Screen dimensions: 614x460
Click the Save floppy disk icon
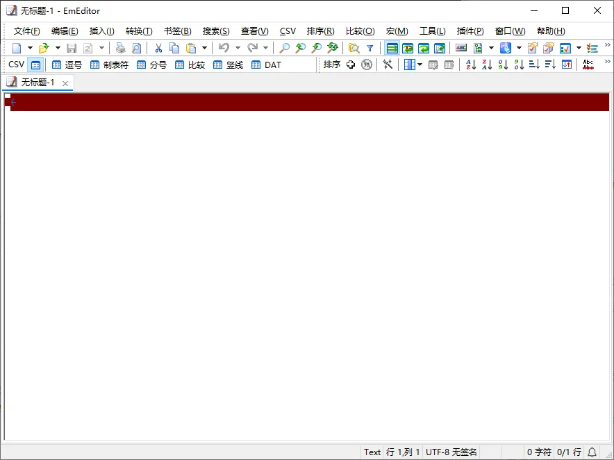tap(72, 48)
